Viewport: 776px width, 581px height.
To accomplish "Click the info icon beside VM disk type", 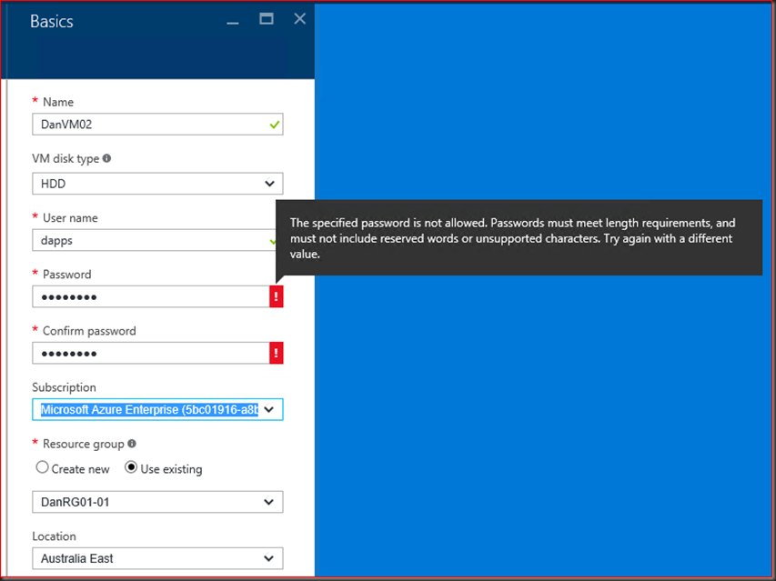I will coord(106,158).
